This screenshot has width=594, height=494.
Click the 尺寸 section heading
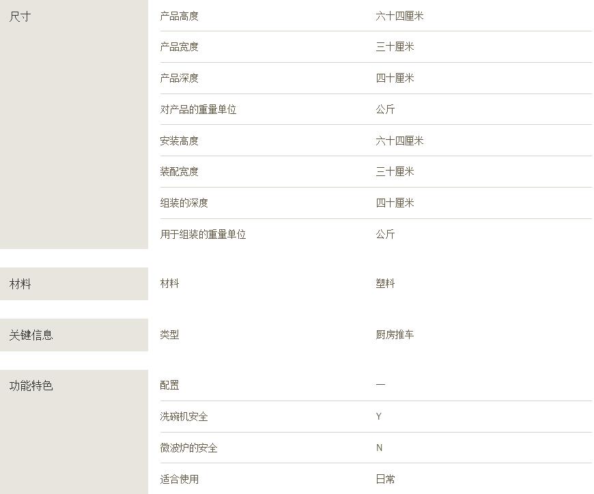pyautogui.click(x=20, y=16)
